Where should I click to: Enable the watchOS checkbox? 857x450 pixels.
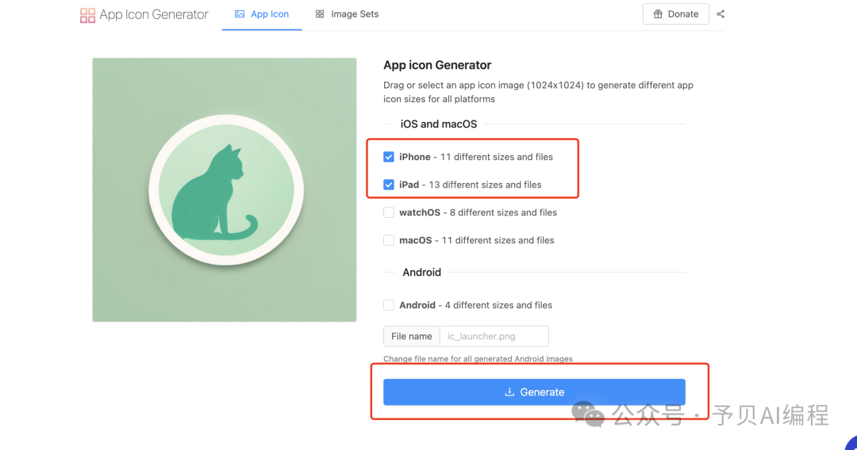point(389,212)
